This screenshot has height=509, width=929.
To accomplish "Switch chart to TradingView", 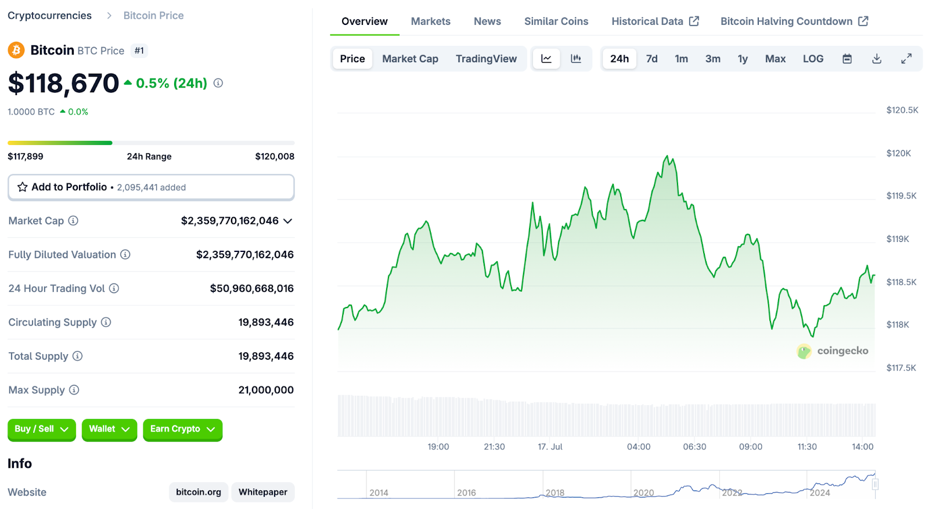I will click(486, 59).
